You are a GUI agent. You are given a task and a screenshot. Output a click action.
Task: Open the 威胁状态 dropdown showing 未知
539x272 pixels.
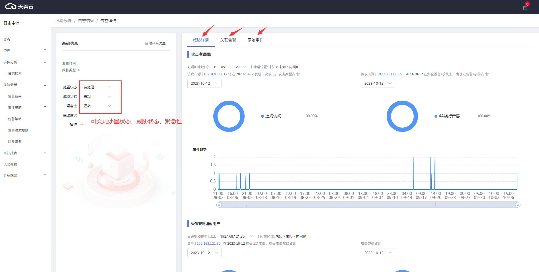click(97, 97)
